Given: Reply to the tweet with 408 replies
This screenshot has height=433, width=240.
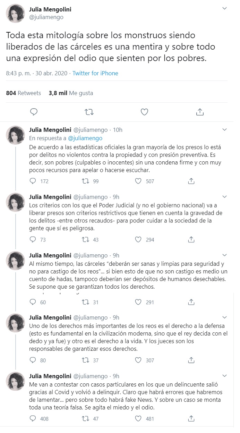Looking at the screenshot, I should point(33,419).
